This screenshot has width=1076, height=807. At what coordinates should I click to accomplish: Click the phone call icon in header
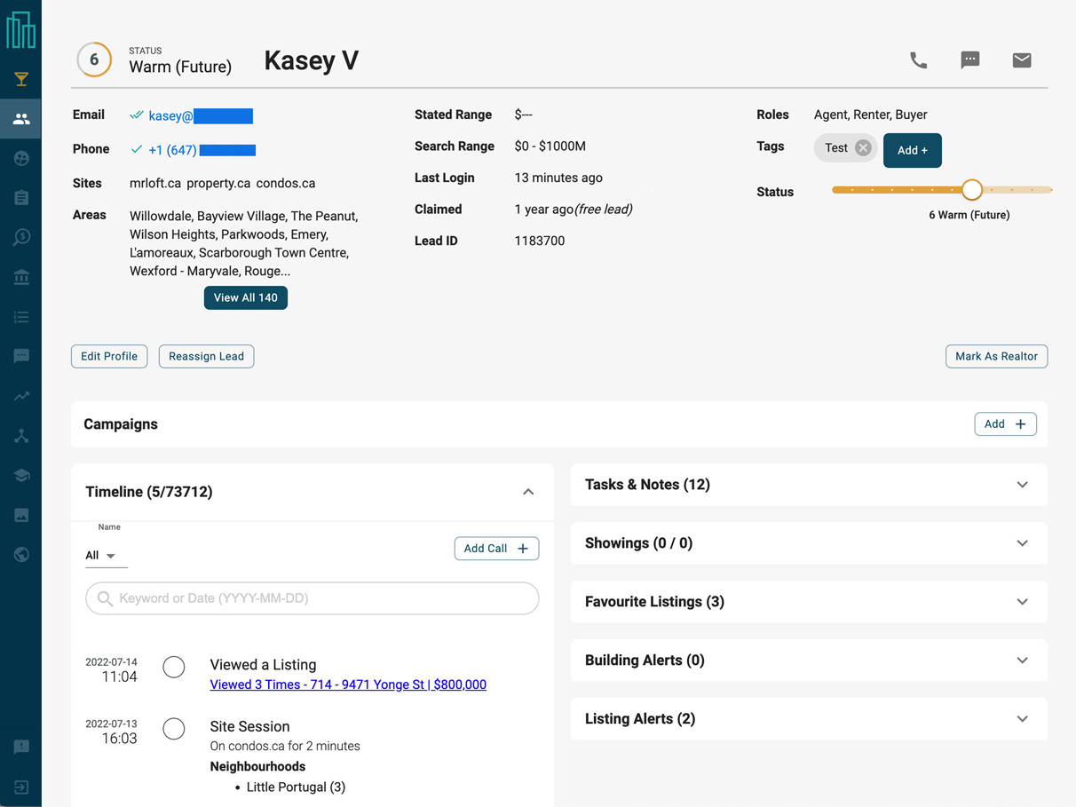click(x=918, y=60)
